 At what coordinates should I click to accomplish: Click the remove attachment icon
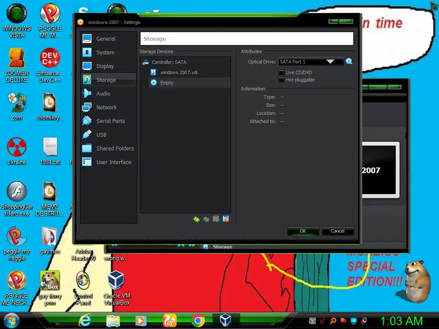point(226,219)
